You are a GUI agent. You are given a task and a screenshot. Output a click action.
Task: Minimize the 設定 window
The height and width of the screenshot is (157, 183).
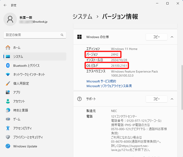157,3
